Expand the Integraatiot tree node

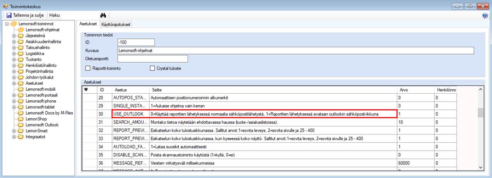click(x=14, y=137)
